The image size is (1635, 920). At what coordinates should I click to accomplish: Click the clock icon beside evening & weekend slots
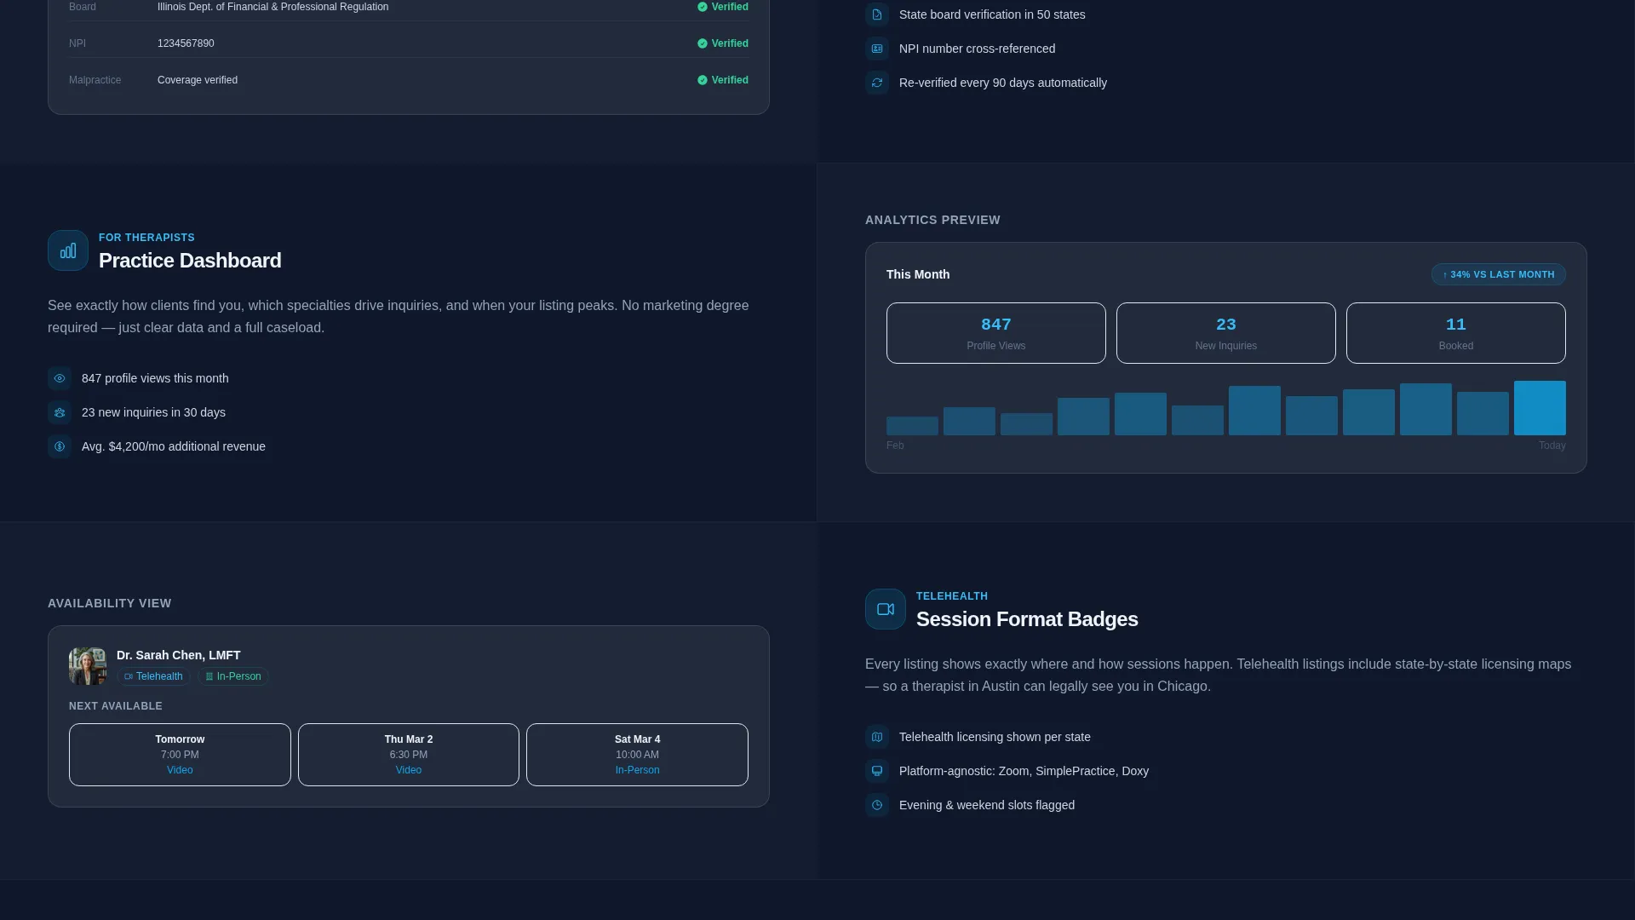click(877, 805)
